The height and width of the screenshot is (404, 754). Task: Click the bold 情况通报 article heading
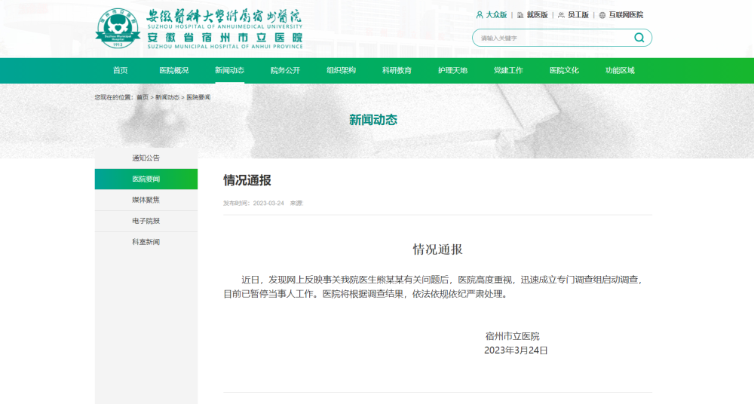click(247, 180)
